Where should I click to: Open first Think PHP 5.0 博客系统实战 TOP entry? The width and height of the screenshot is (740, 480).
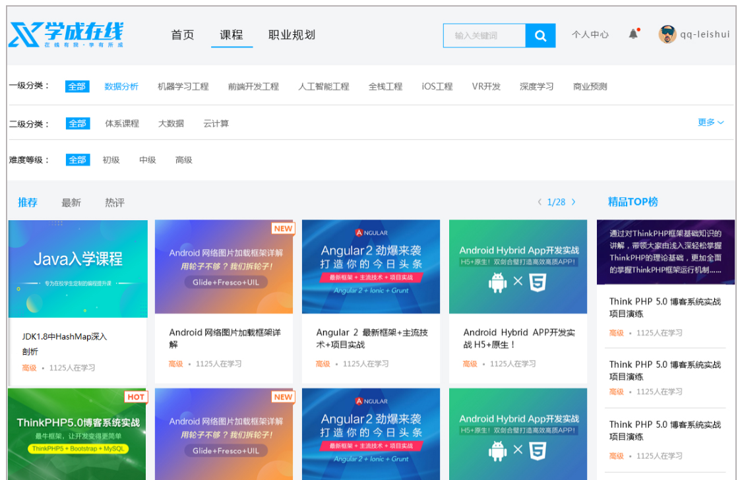(x=665, y=307)
